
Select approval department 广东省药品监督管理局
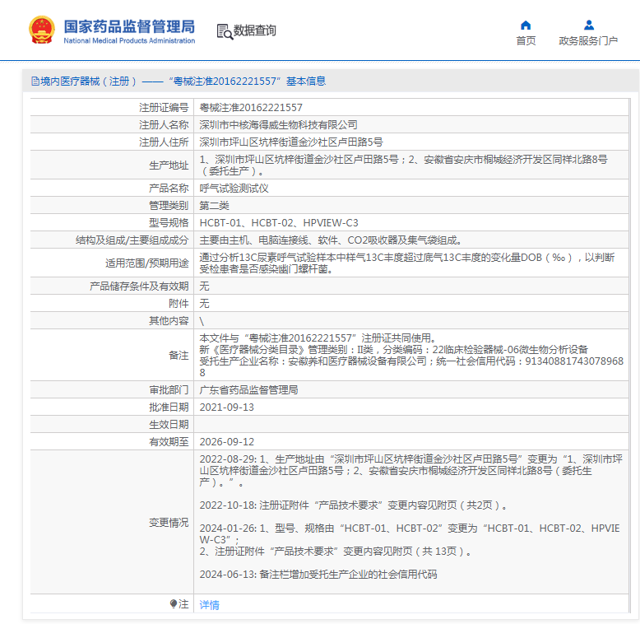pos(248,390)
